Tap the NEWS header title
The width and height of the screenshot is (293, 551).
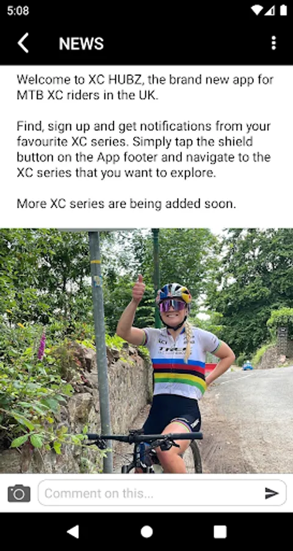(x=81, y=43)
